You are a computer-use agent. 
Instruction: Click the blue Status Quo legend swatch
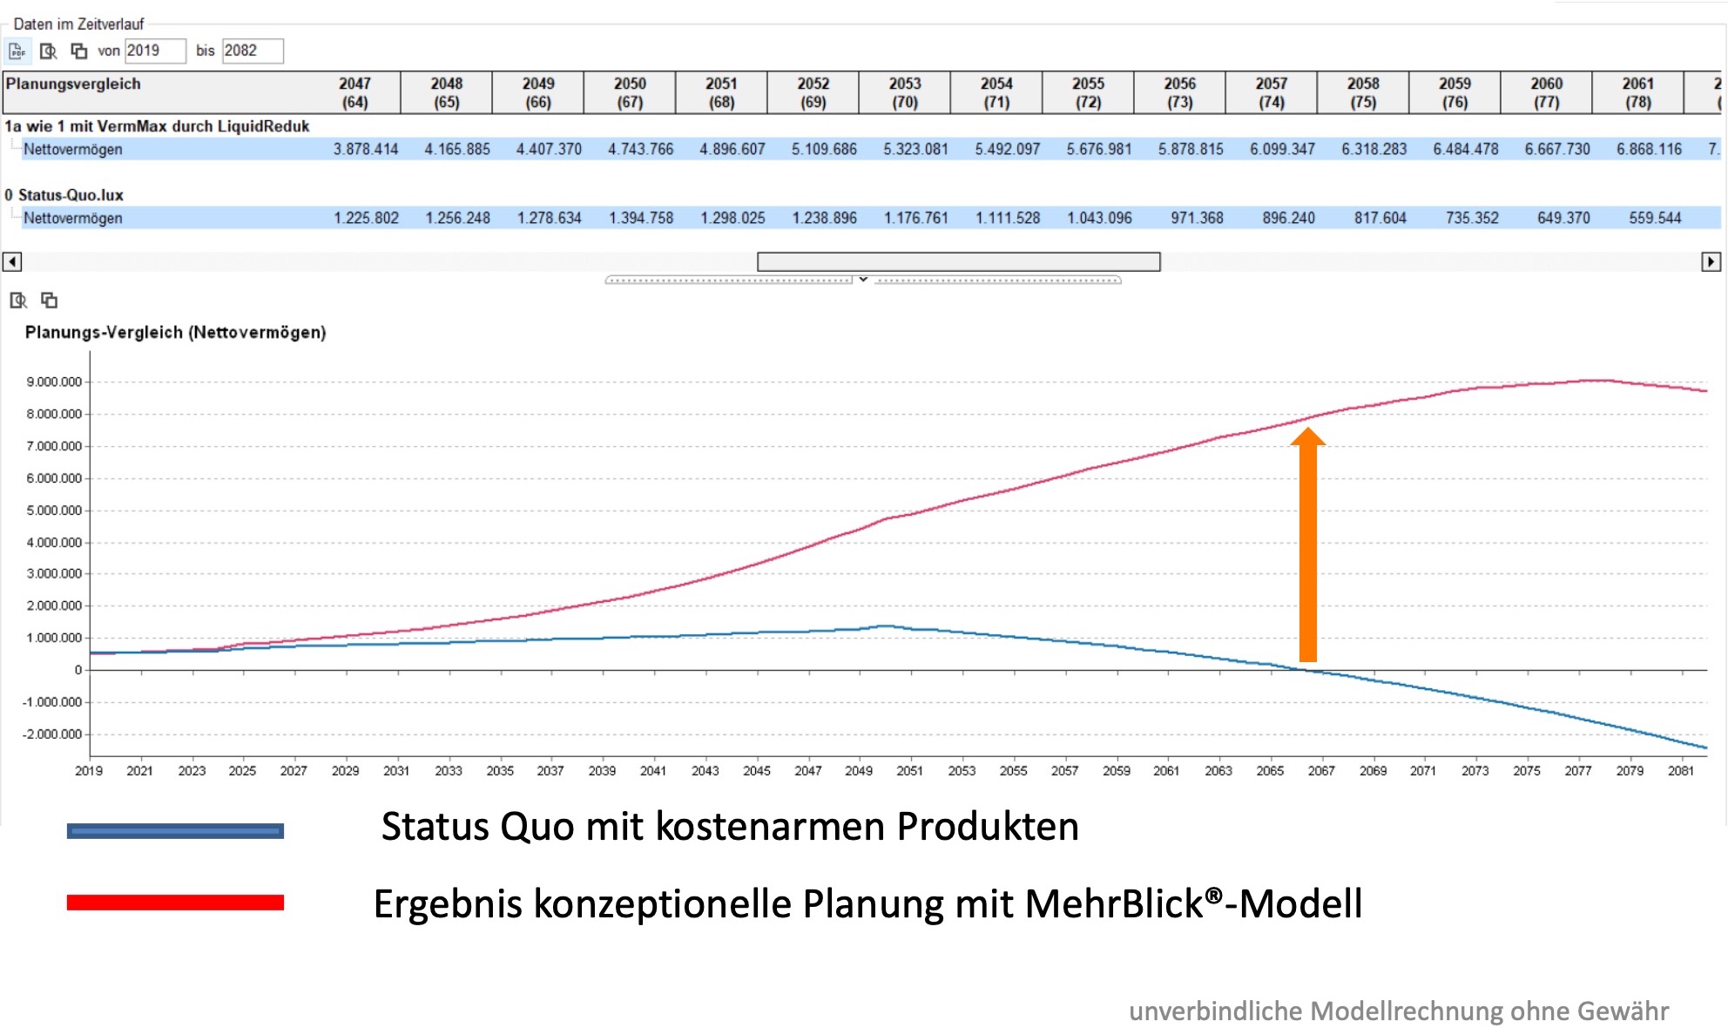click(175, 831)
